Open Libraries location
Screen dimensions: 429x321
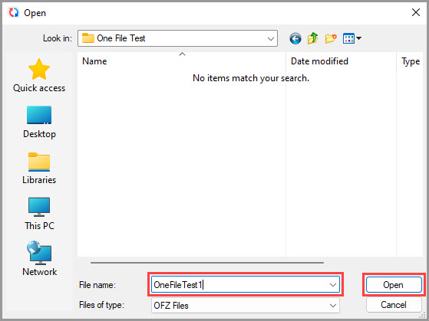39,169
